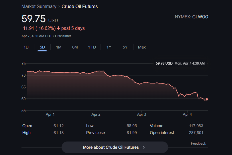The image size is (232, 155).
Task: Open the Disclaimer link
Action: [63, 36]
